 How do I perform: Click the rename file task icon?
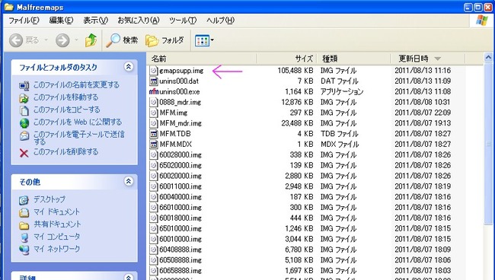pos(24,86)
